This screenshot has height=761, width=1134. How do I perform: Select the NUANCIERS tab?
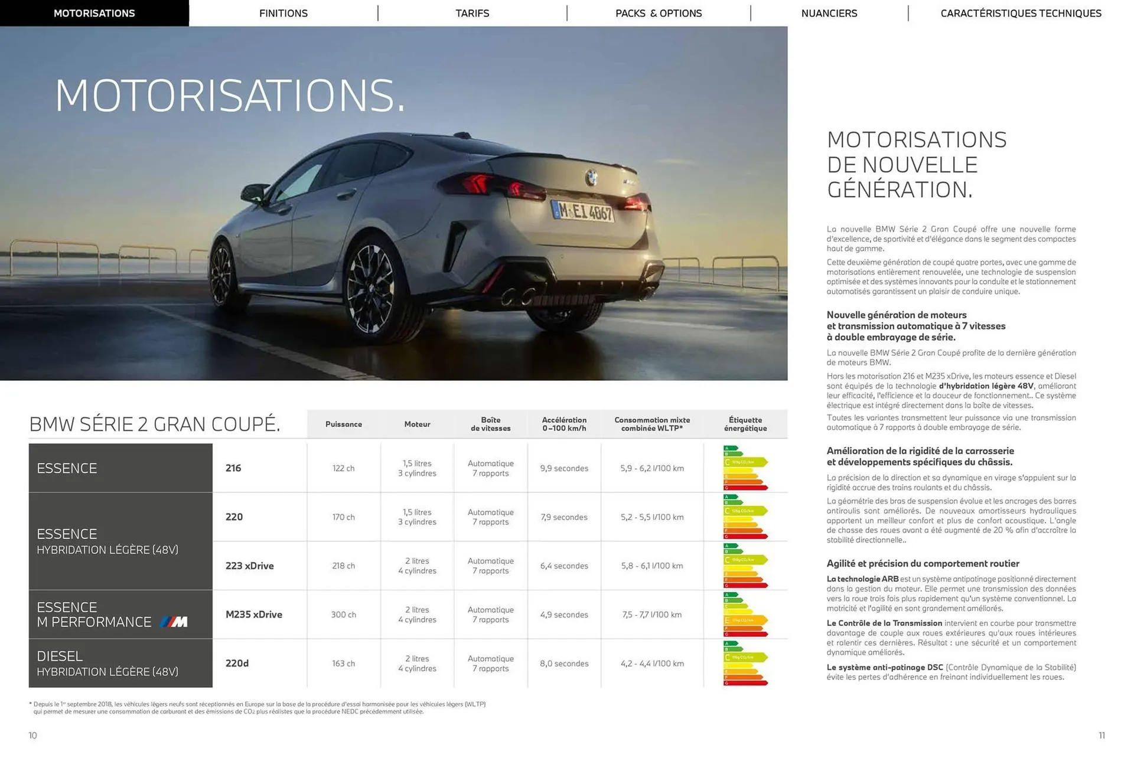coord(829,13)
